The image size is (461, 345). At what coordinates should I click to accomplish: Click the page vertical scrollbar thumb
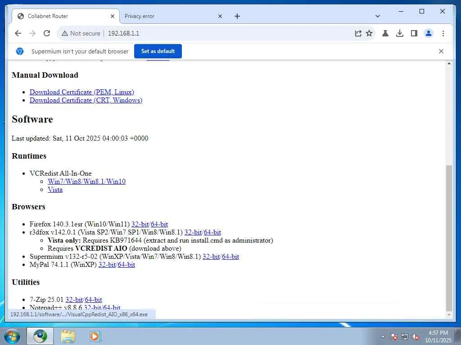449,238
